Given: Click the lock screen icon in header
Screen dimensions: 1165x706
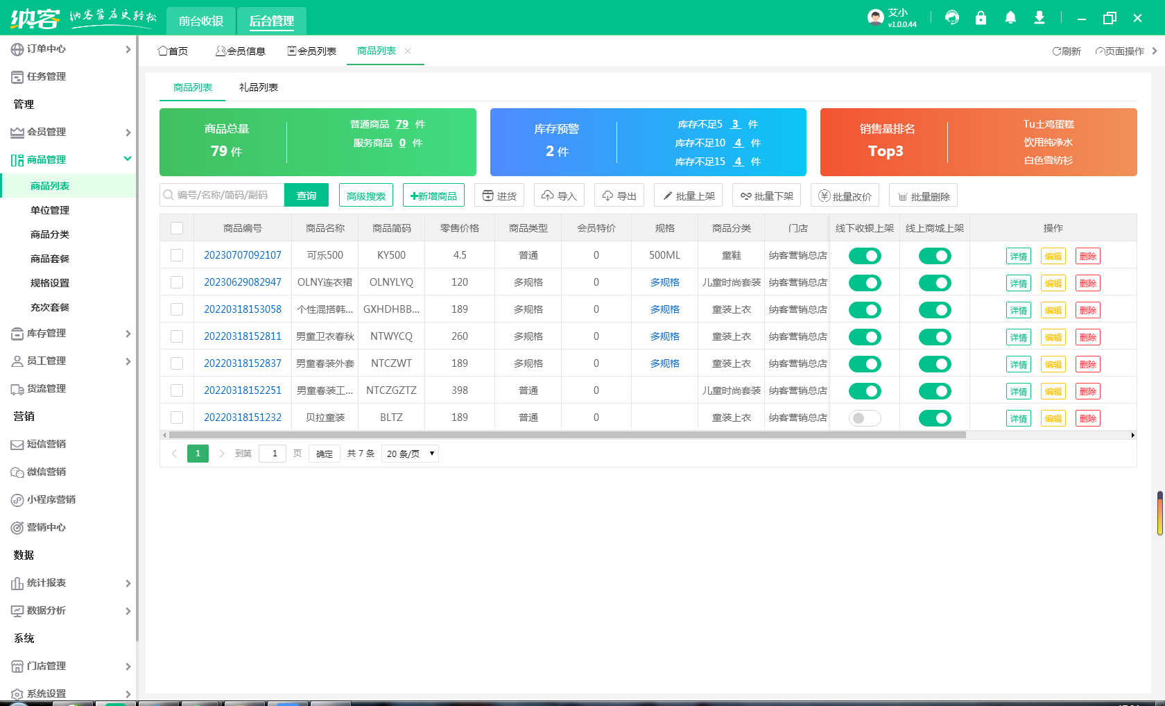Looking at the screenshot, I should click(x=981, y=18).
